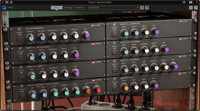Click the Compressor Mix knob
Image resolution: width=200 pixels, height=111 pixels.
85,34
